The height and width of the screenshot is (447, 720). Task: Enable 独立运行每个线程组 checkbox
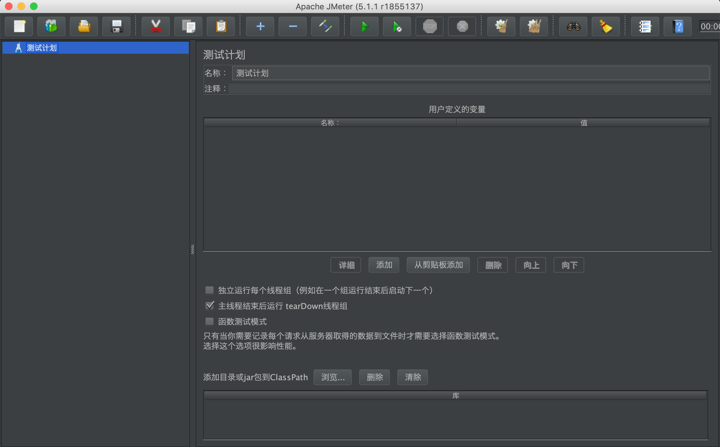tap(209, 290)
